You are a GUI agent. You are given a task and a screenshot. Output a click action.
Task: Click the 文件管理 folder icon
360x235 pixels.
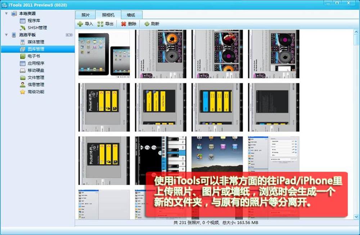[x=22, y=78]
